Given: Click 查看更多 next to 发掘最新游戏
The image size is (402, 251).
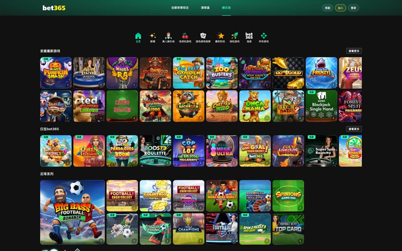Looking at the screenshot, I should [x=354, y=51].
